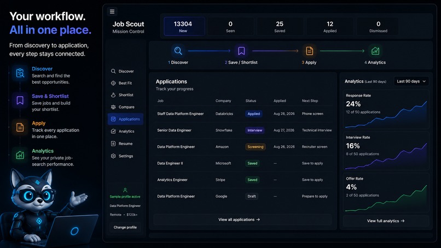Screen dimensions: 441x248
Task: Click the Change profile button
Action: 125,227
